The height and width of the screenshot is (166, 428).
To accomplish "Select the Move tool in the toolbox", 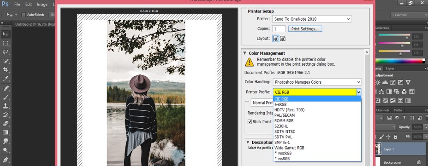I will (6, 34).
